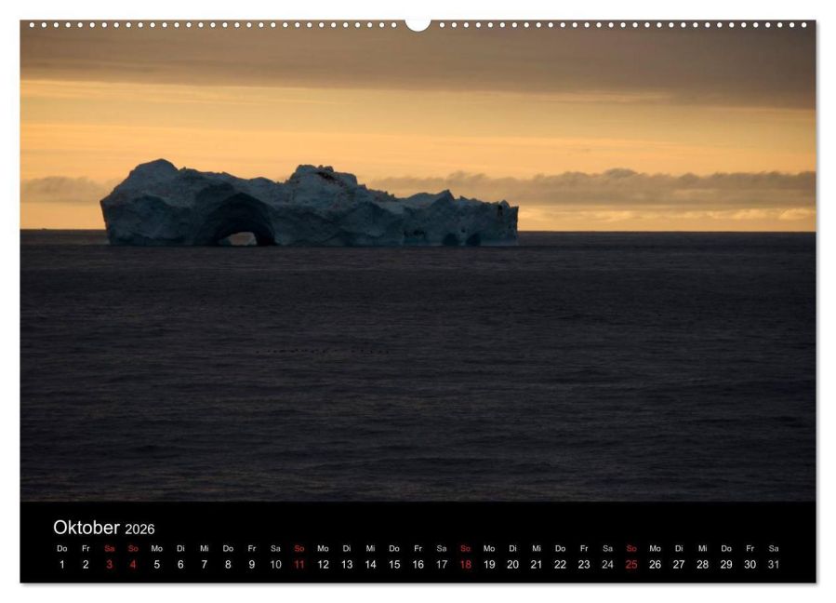Viewport: 836px width, 603px height.
Task: Select date 22 under Do
Action: 560,565
